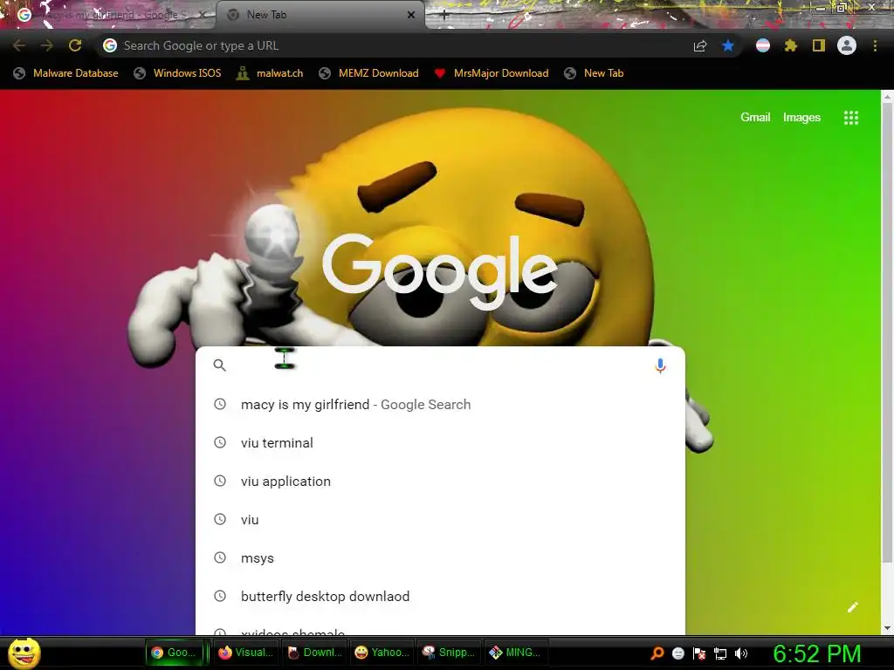Start a voice search with the microphone
The height and width of the screenshot is (670, 894).
click(x=660, y=366)
